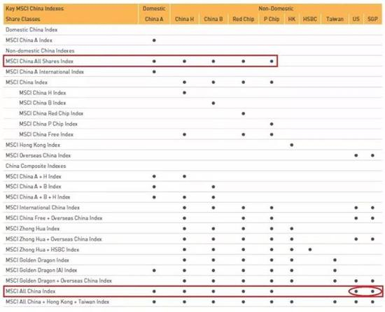Screen dimensions: 385x312
Task: Click the circled US dot in MSCI All China Index row
Action: 356,292
